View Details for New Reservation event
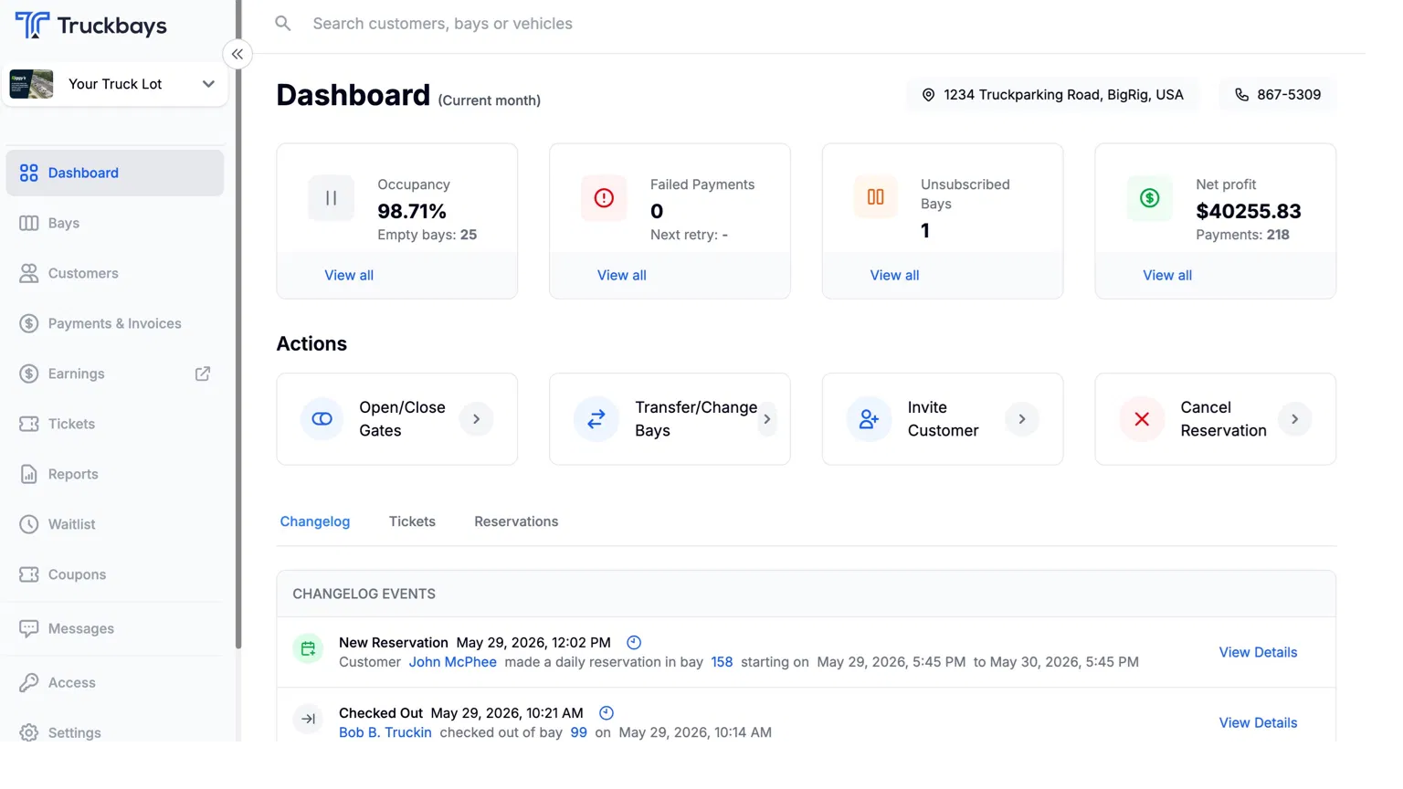Image resolution: width=1403 pixels, height=789 pixels. 1258,652
